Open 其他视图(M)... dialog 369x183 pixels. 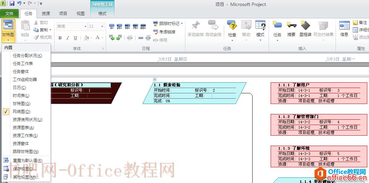pos(26,177)
